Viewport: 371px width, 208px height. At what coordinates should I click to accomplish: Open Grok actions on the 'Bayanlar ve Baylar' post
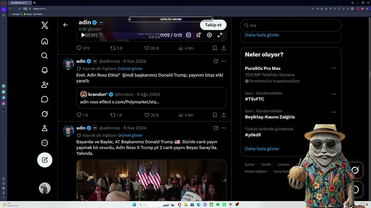coord(216,128)
